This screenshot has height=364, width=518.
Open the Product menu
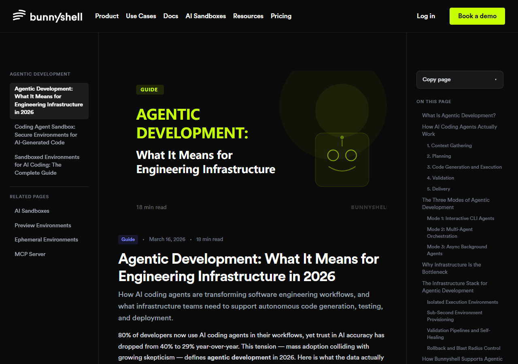107,16
